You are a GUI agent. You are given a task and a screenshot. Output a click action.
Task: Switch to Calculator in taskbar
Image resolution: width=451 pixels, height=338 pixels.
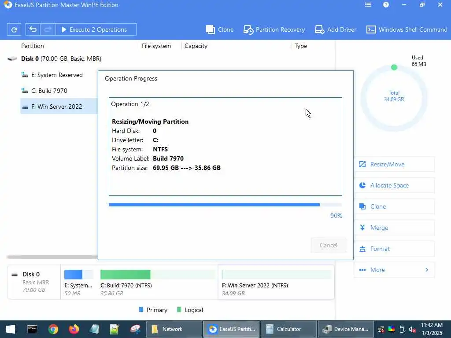(x=289, y=329)
